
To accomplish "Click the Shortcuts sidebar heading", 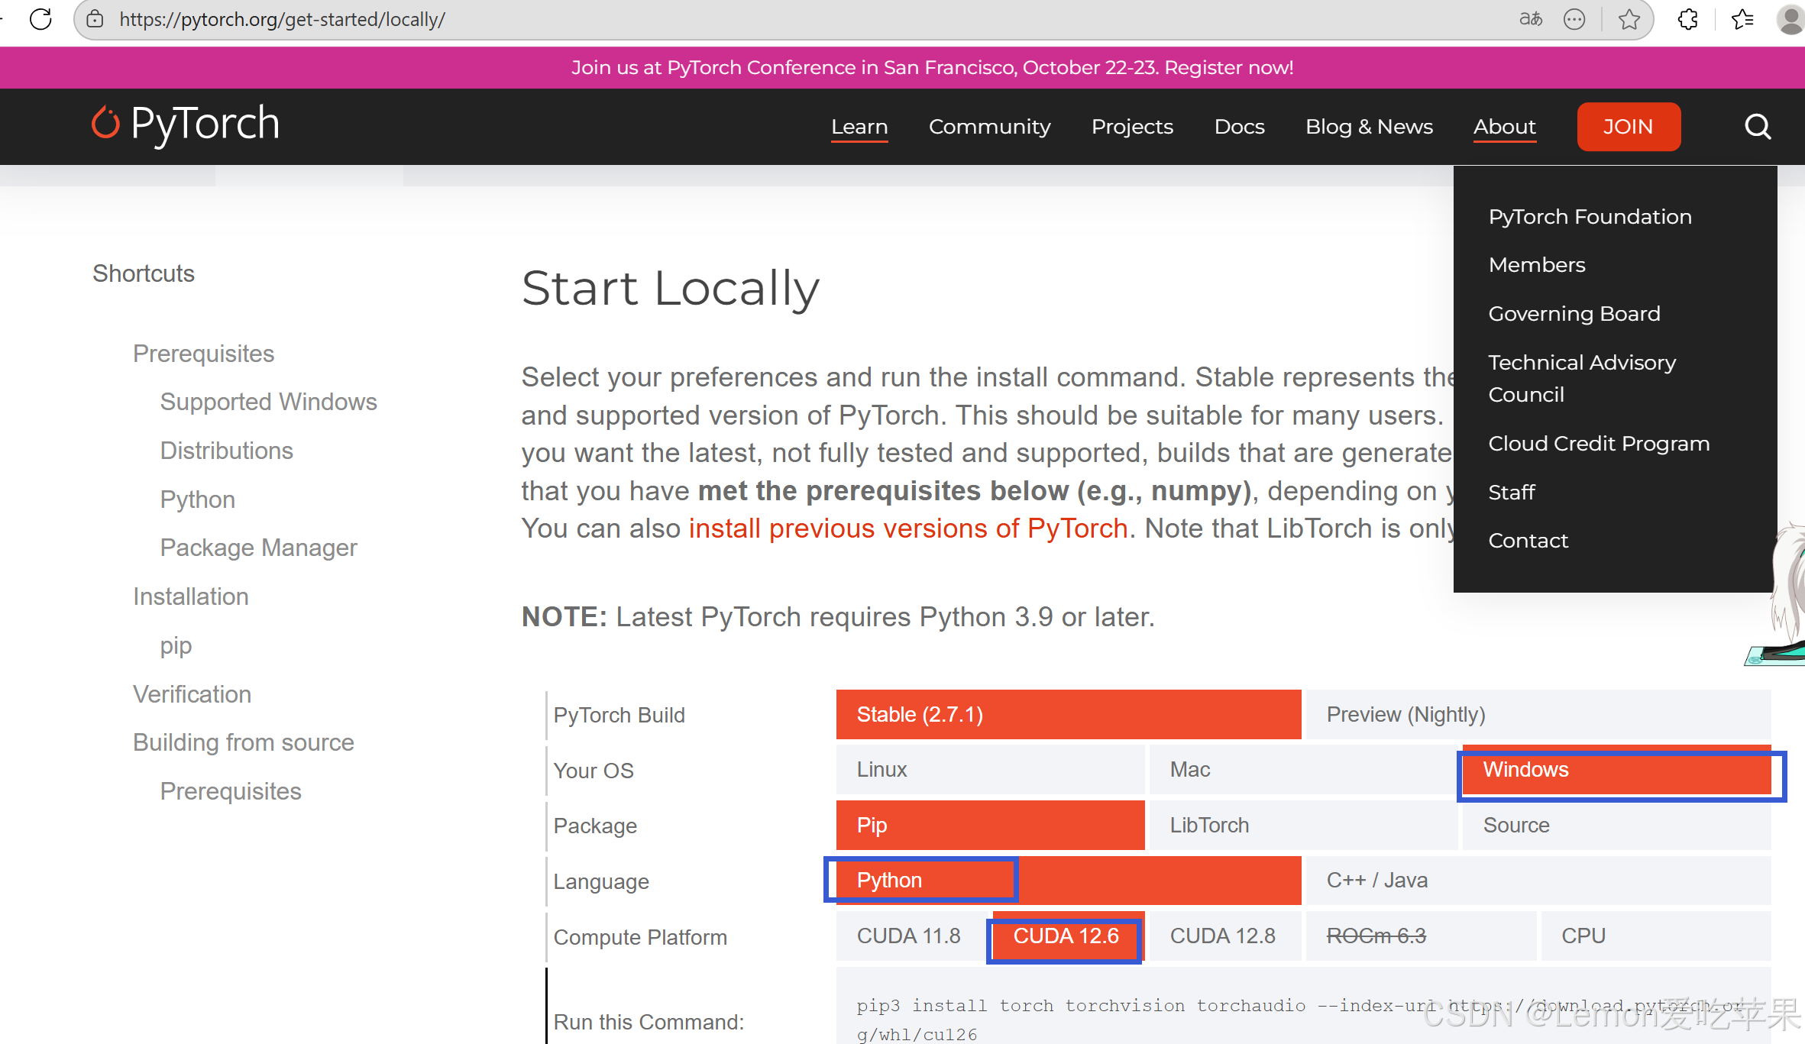I will pyautogui.click(x=144, y=273).
